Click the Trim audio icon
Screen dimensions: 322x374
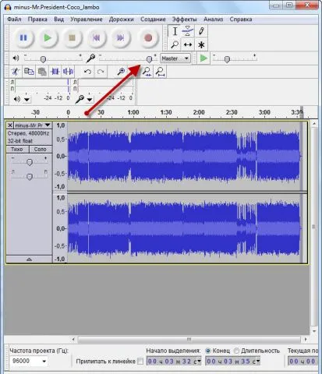[x=55, y=72]
